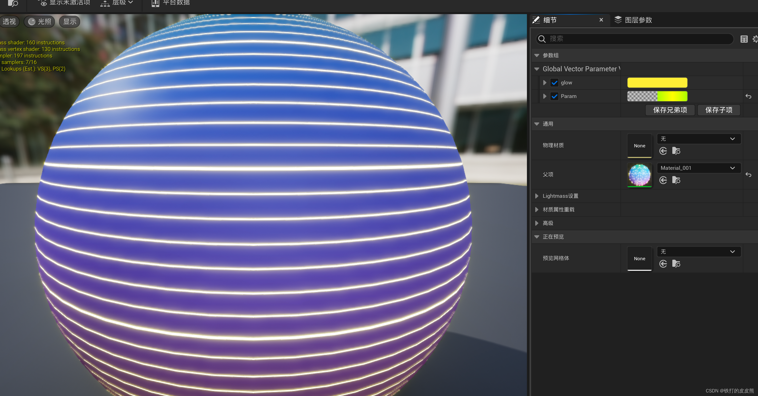Click the pencil icon on 细节 tab
758x396 pixels.
tap(536, 20)
